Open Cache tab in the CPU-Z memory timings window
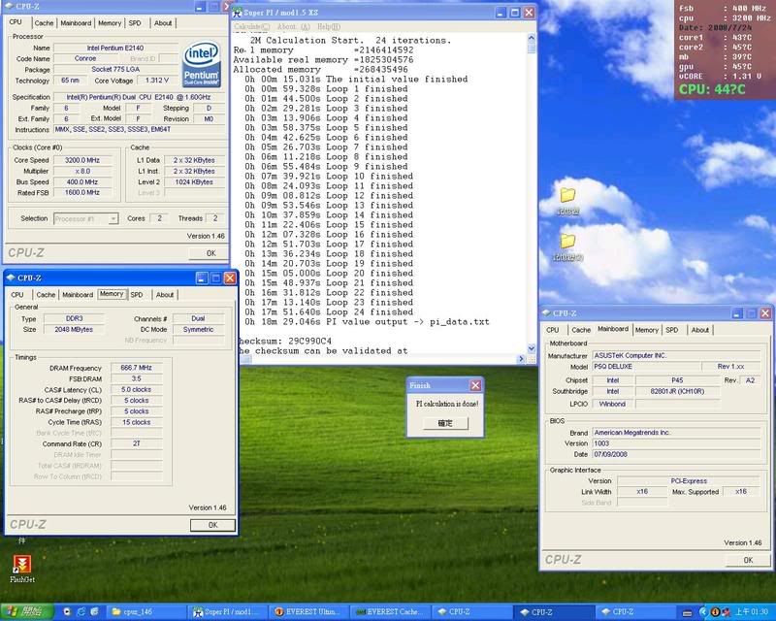 [46, 295]
